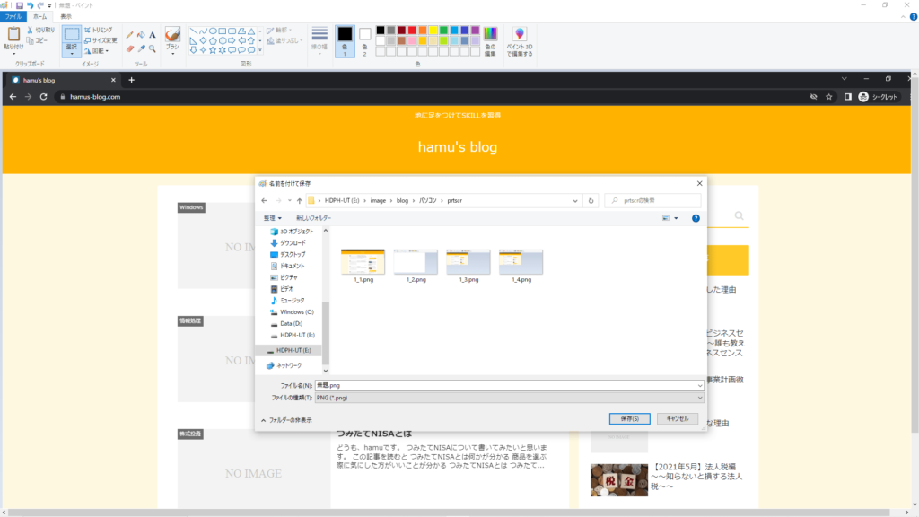919x517 pixels.
Task: Open the save dialog's blue help icon
Action: (x=696, y=218)
